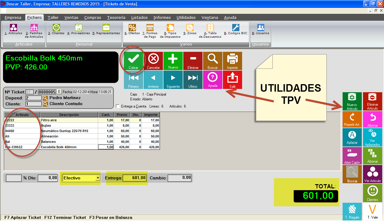The height and width of the screenshot is (221, 384).
Task: Click the Depend input field
Action: pos(34,98)
